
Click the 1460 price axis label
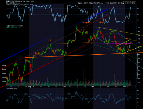[x=139, y=31]
